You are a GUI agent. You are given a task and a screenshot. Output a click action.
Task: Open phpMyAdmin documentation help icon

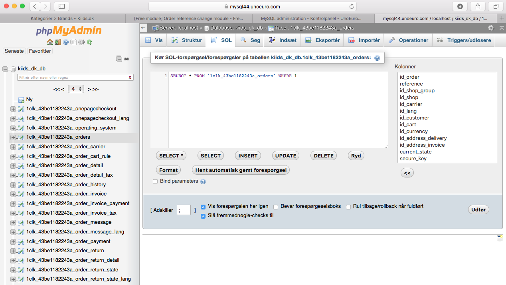tap(66, 42)
